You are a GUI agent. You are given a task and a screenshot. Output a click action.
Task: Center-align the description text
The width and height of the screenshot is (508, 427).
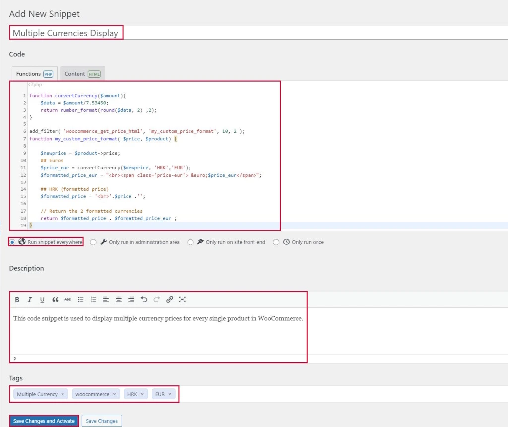pos(119,299)
